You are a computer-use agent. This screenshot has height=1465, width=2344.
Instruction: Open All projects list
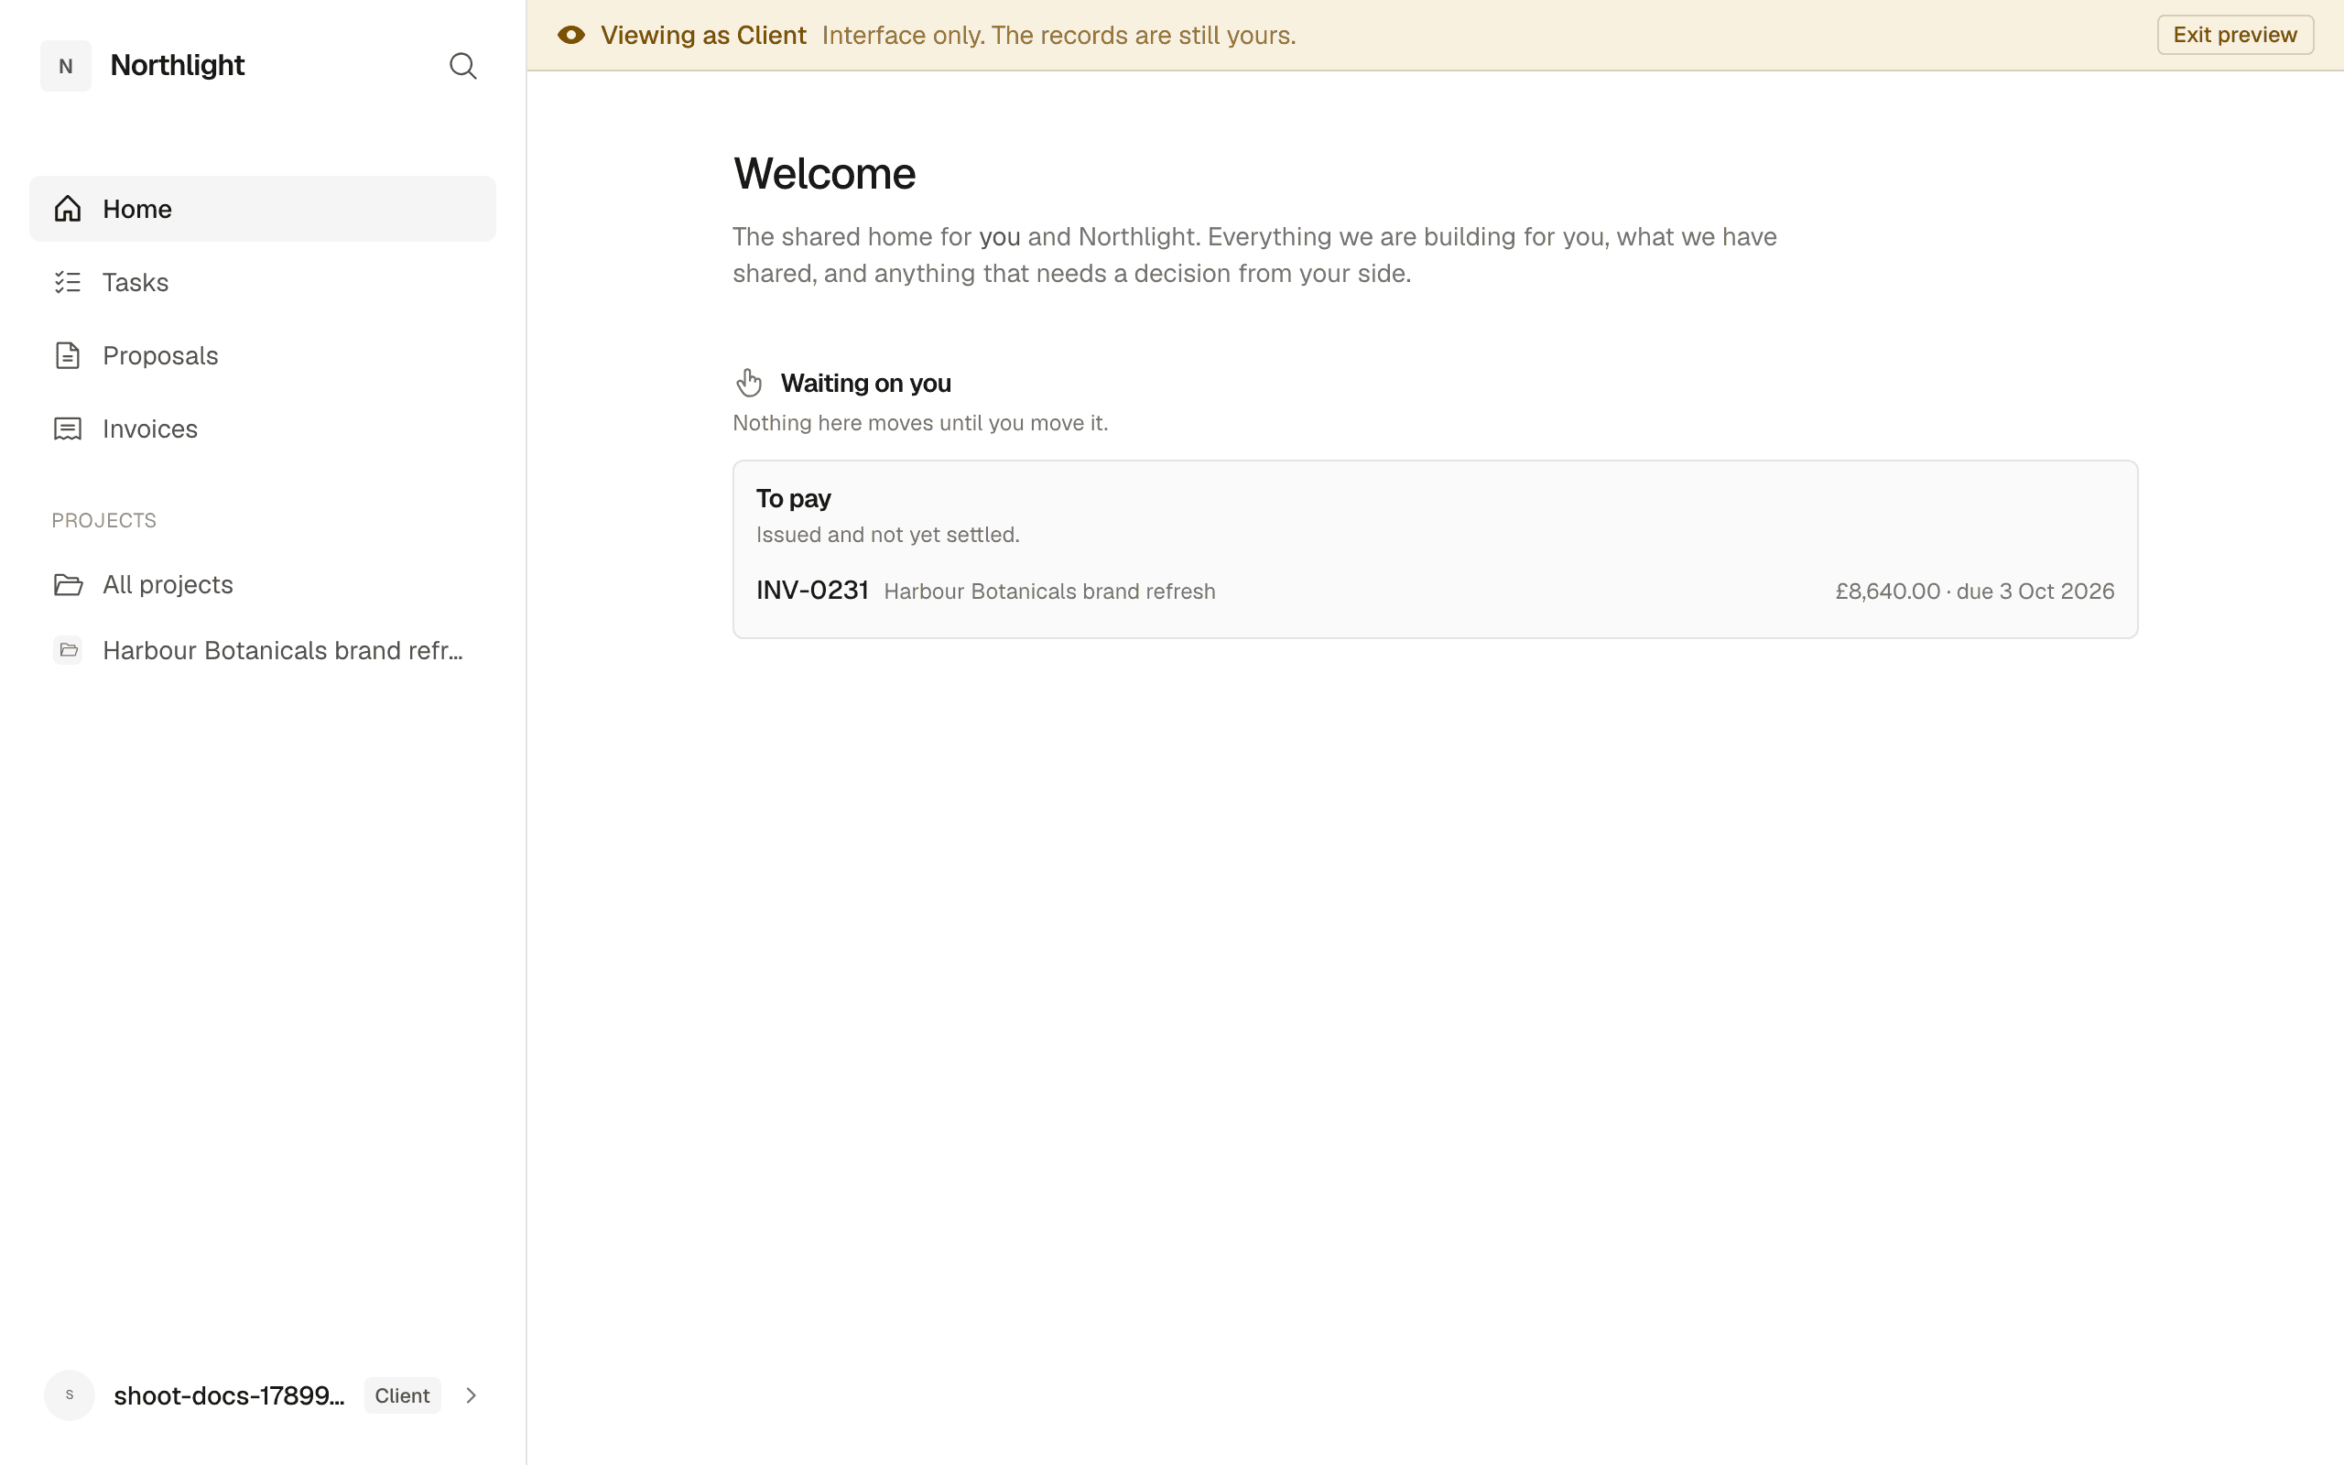[263, 584]
